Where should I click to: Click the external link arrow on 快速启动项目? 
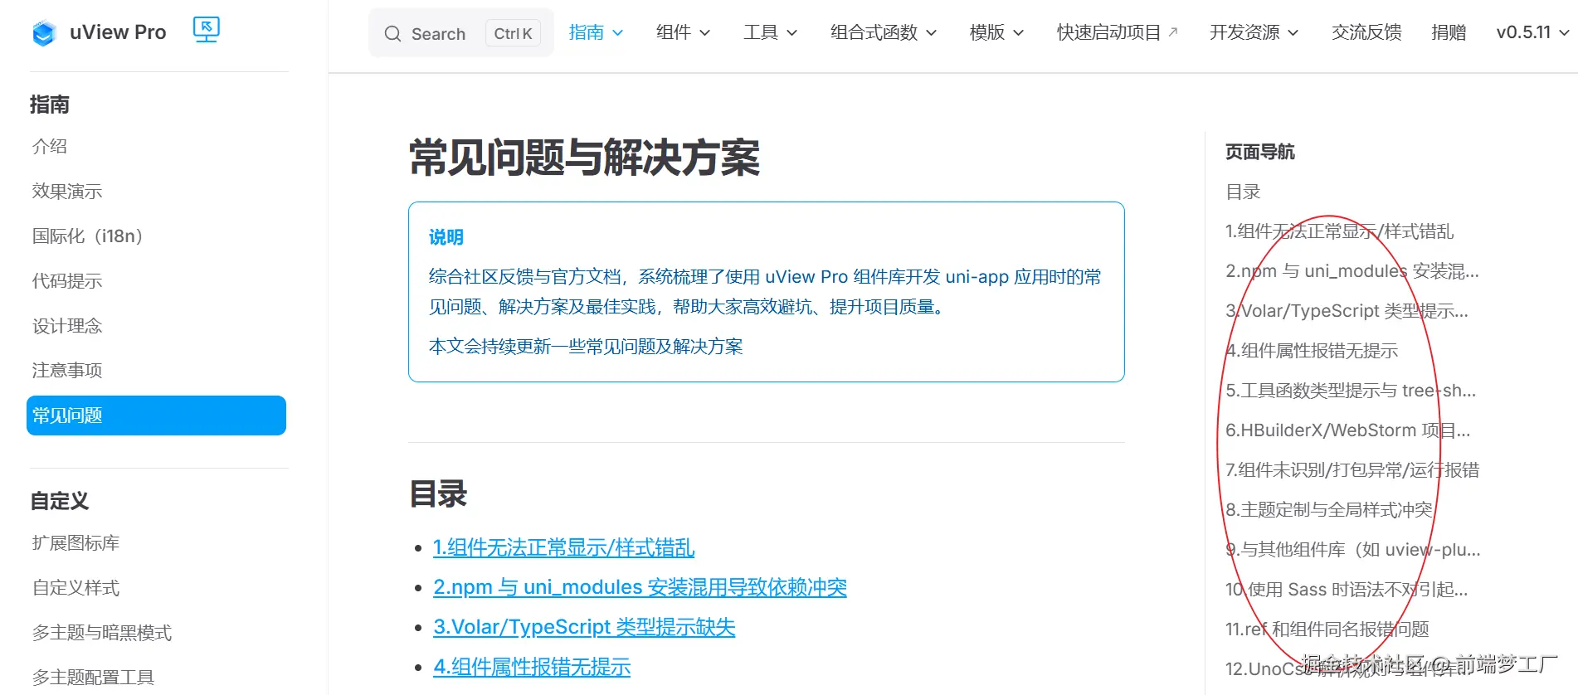[1173, 32]
